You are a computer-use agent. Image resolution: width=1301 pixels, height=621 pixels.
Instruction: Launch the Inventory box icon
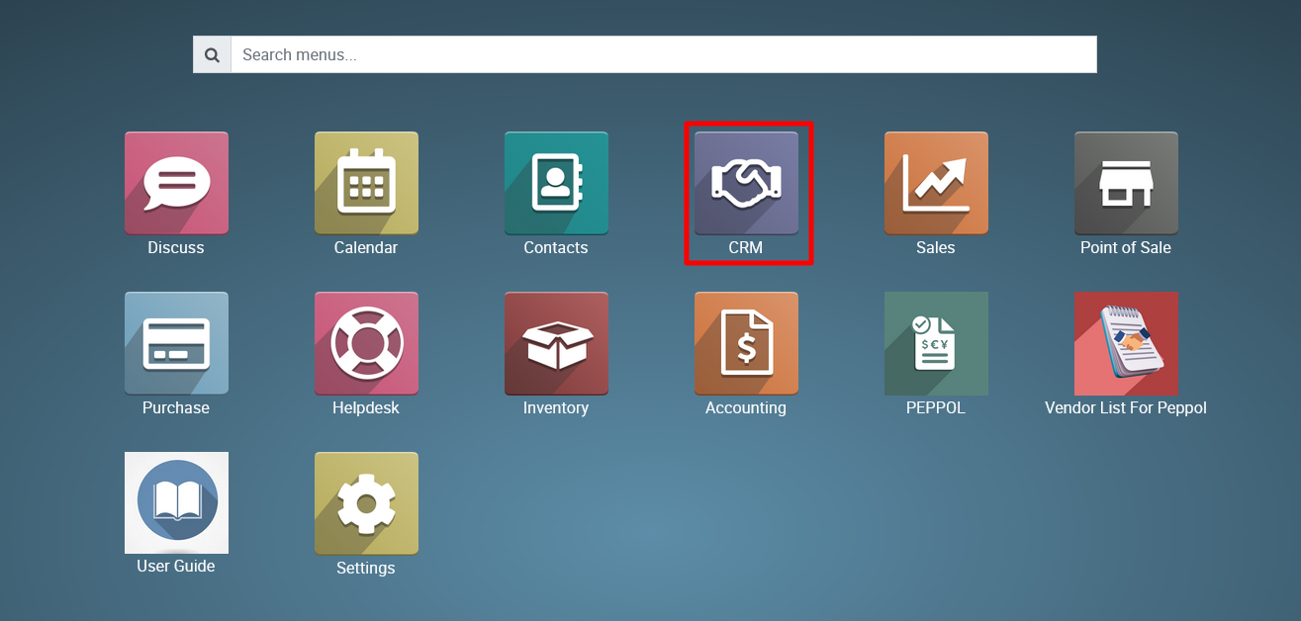click(556, 343)
